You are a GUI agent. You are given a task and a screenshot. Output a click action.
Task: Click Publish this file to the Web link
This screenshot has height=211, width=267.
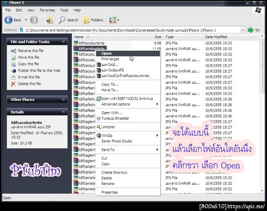pos(39,70)
